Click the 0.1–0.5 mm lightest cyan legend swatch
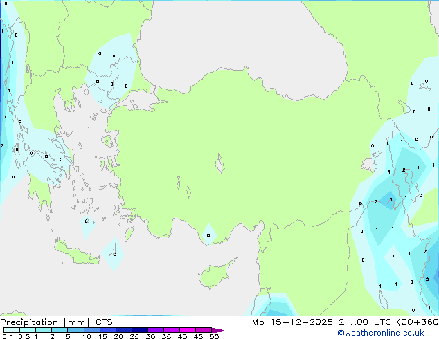Image resolution: width=439 pixels, height=339 pixels. [12, 330]
